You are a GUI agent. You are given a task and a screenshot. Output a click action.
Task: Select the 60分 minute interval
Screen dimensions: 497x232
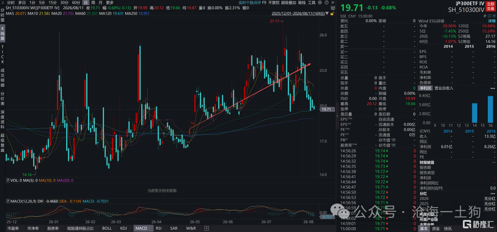[76, 2]
